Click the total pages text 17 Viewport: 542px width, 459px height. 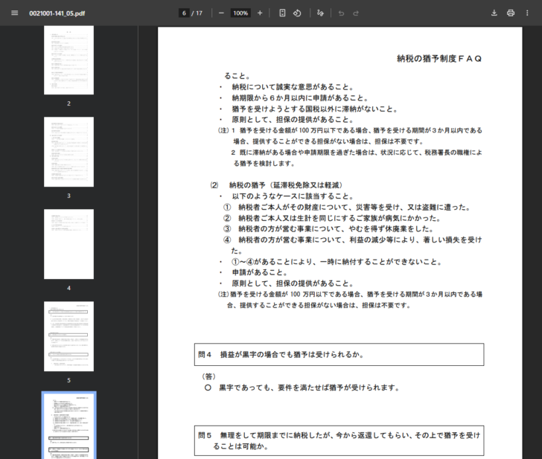point(199,13)
